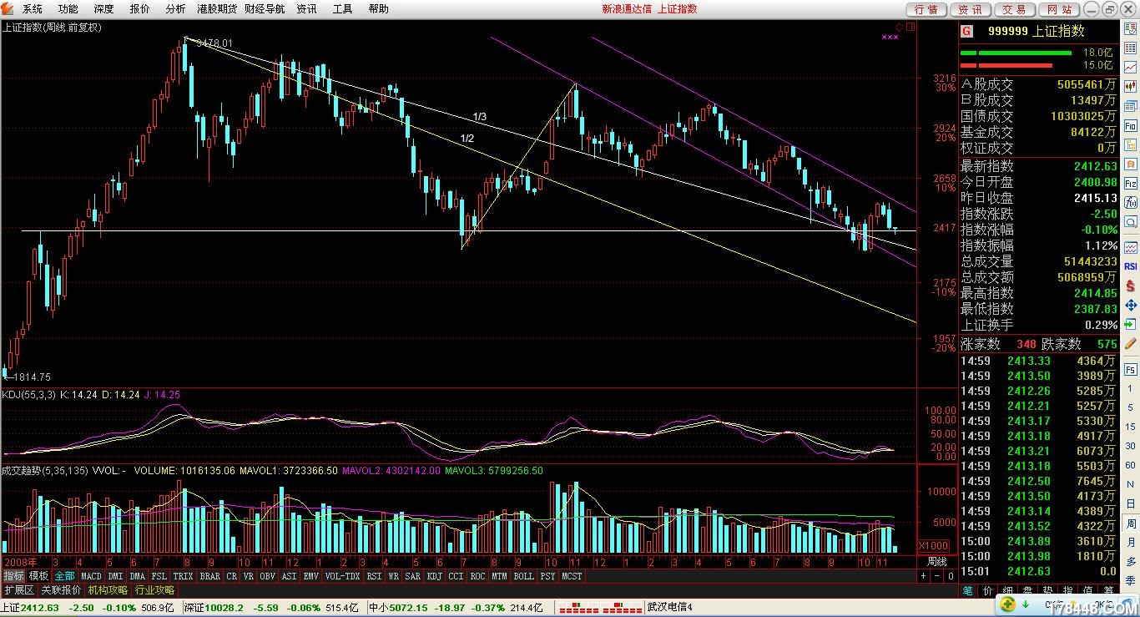The width and height of the screenshot is (1140, 617).
Task: Open the 分析 menu
Action: tap(176, 9)
